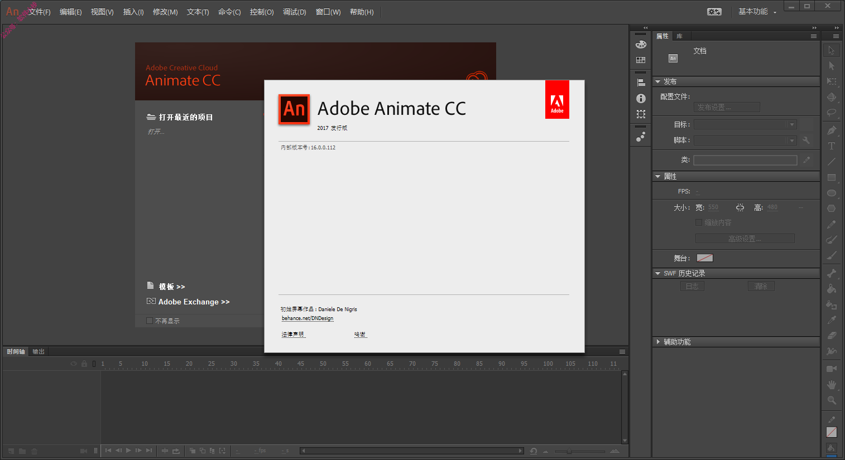Switch to the 输出 tab
The width and height of the screenshot is (845, 460).
click(x=39, y=352)
